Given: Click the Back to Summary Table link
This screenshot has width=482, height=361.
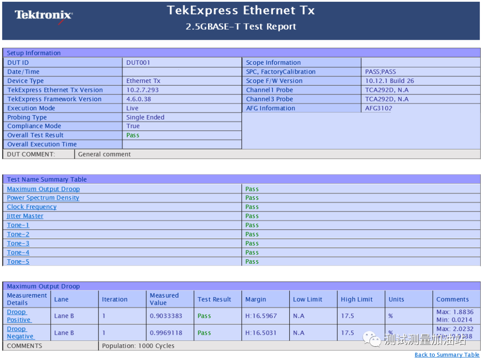Looking at the screenshot, I should pyautogui.click(x=447, y=355).
